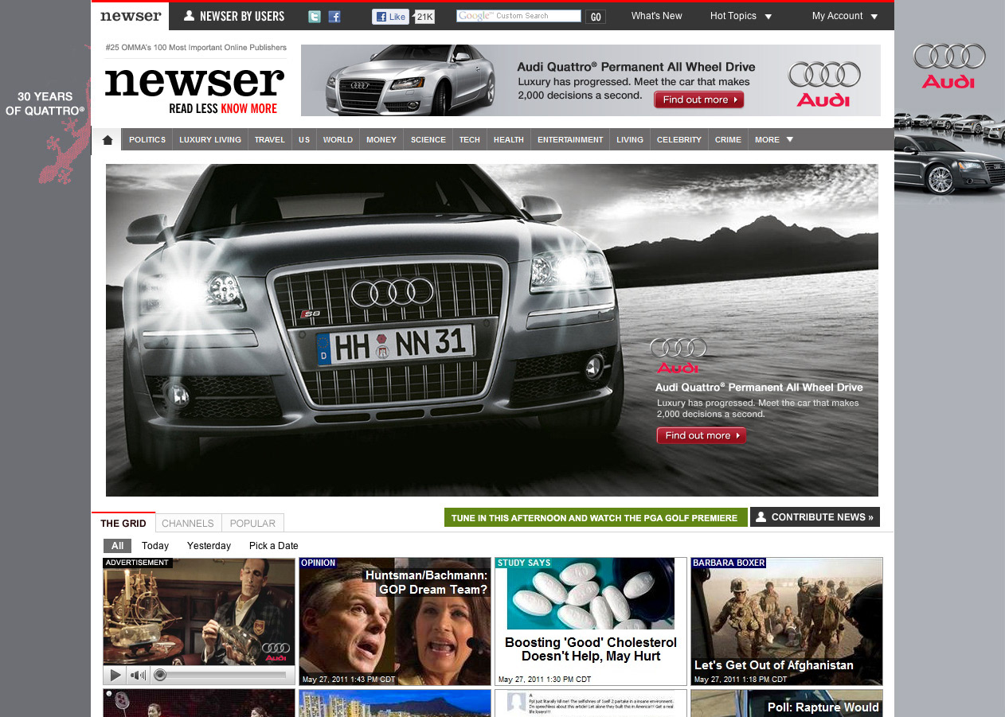Click Contribute News button
The width and height of the screenshot is (1005, 717).
coord(815,517)
